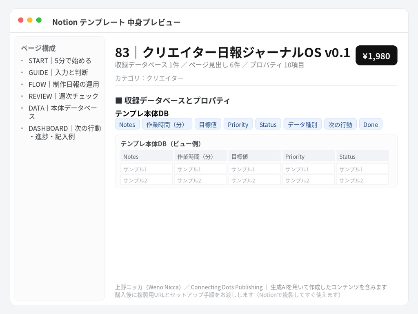Click the 上野ニッカ（Weno Nicca） footer credit line
This screenshot has width=418, height=314.
point(251,287)
